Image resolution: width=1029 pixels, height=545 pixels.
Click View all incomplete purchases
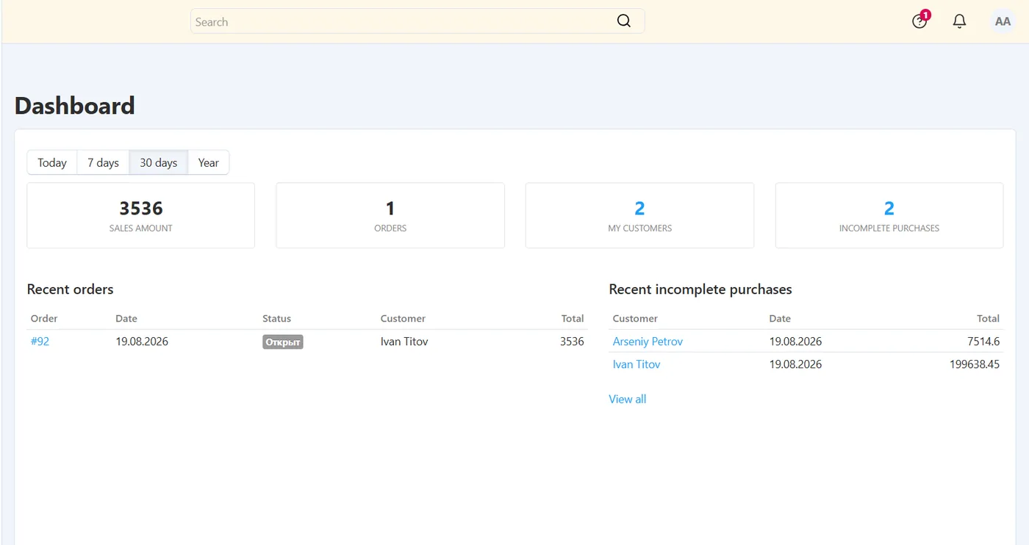pyautogui.click(x=627, y=399)
